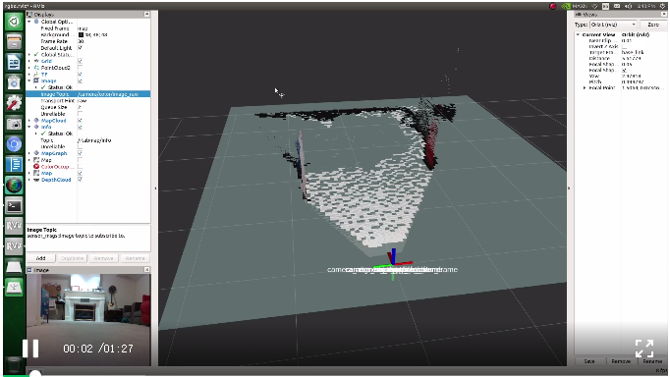Expand the MapCloud display entry
The image size is (670, 377).
(29, 121)
